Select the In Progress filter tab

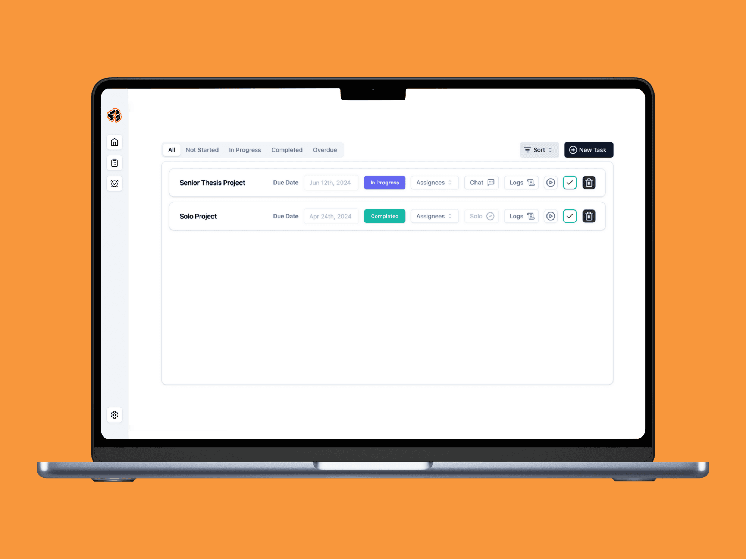click(x=244, y=150)
